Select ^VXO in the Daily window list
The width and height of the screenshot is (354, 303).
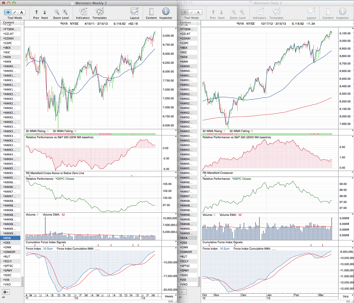[187, 284]
